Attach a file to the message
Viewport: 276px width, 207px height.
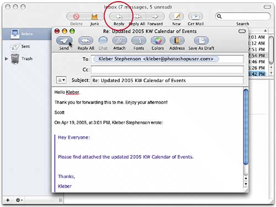(119, 41)
